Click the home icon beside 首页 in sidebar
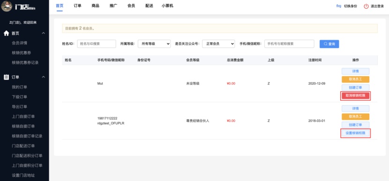 point(7,33)
